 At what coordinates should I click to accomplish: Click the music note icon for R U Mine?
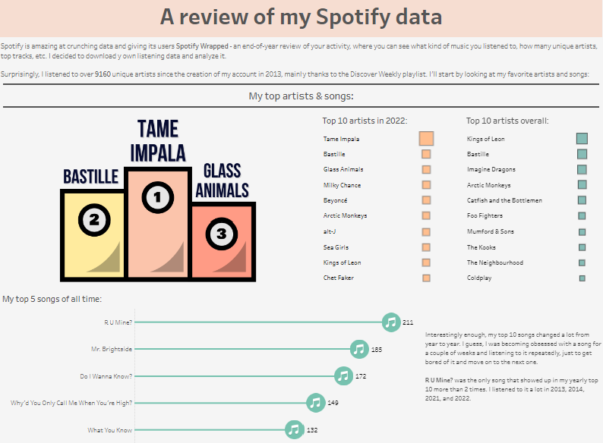391,322
